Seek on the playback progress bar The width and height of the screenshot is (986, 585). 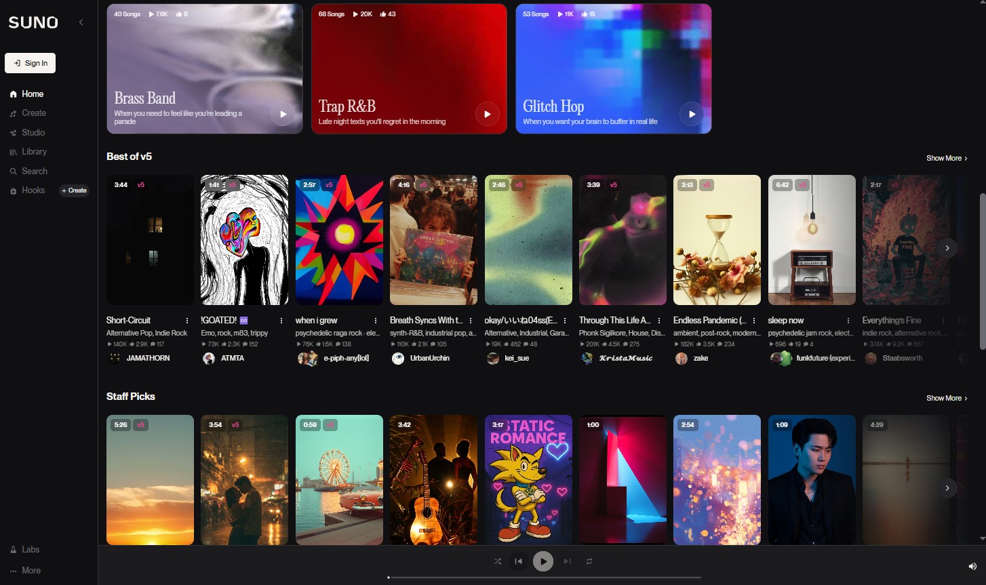tap(544, 578)
